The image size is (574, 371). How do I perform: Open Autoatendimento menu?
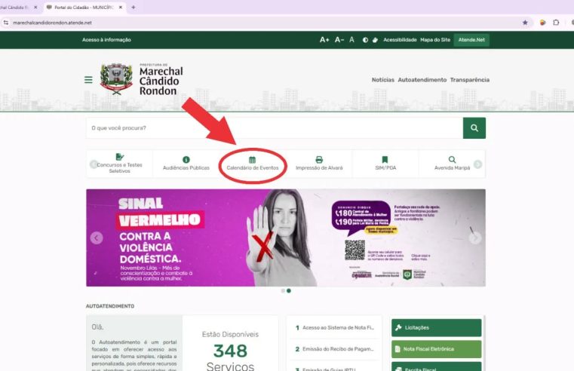tap(422, 80)
